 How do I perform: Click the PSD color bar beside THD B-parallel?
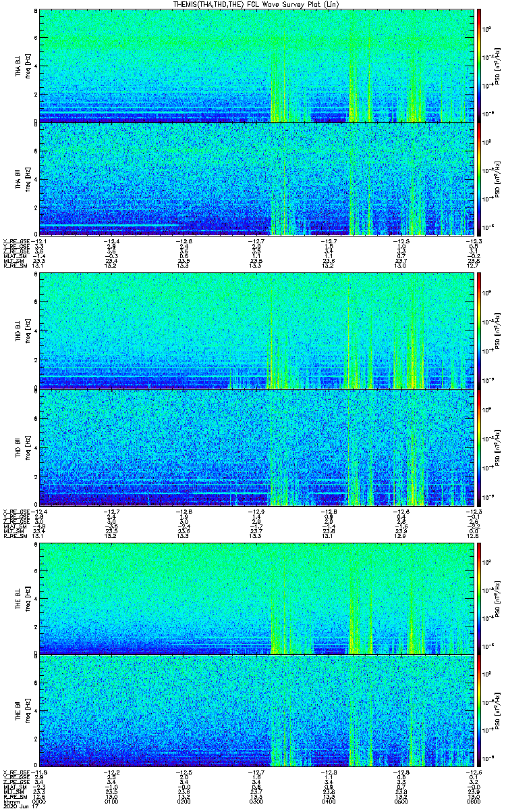479,447
